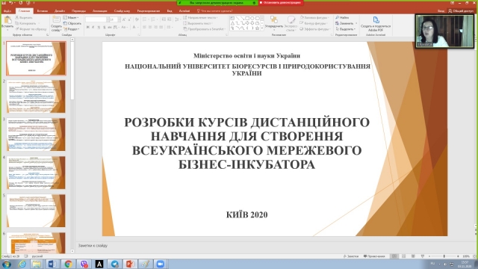Open Zoom from the Windows taskbar
This screenshot has width=478, height=269.
161,264
